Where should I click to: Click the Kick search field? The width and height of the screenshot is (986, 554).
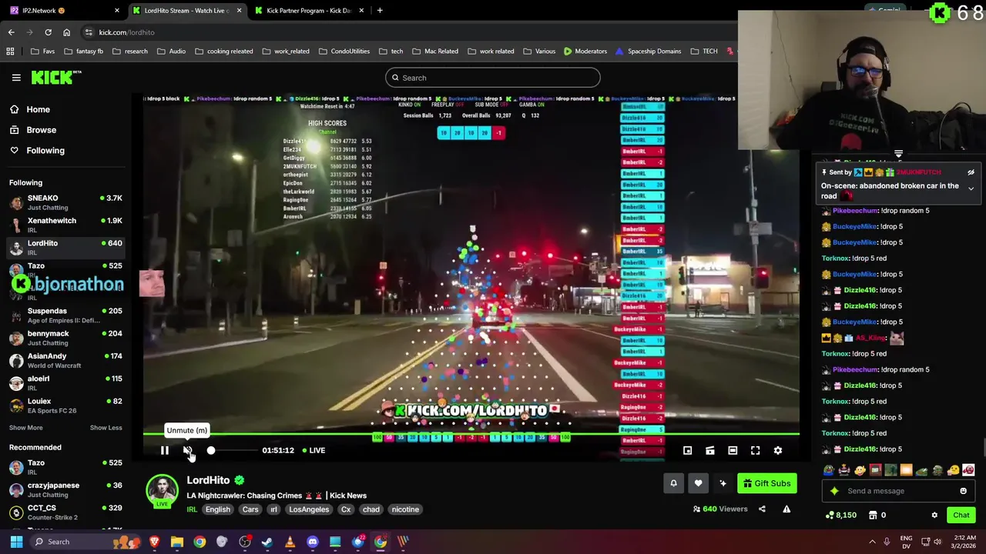(x=493, y=78)
